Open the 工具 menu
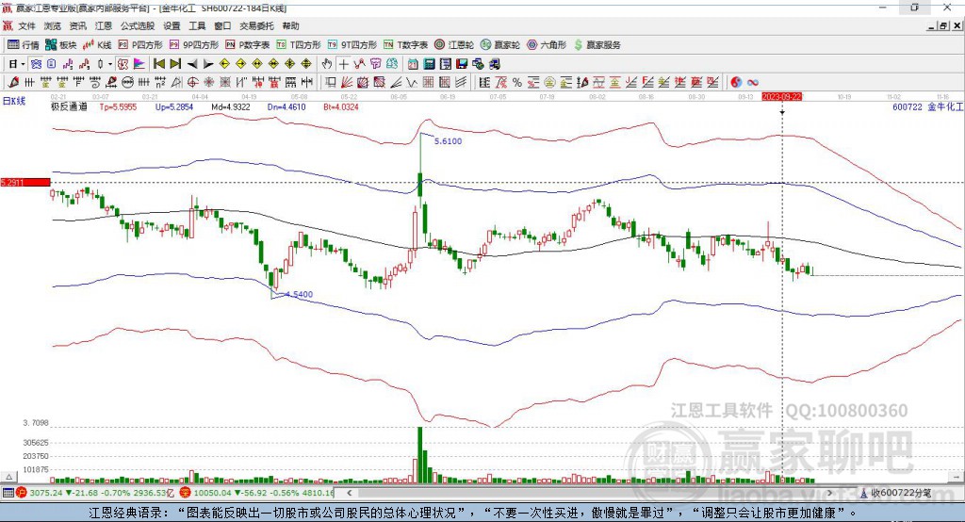This screenshot has height=522, width=965. [197, 25]
